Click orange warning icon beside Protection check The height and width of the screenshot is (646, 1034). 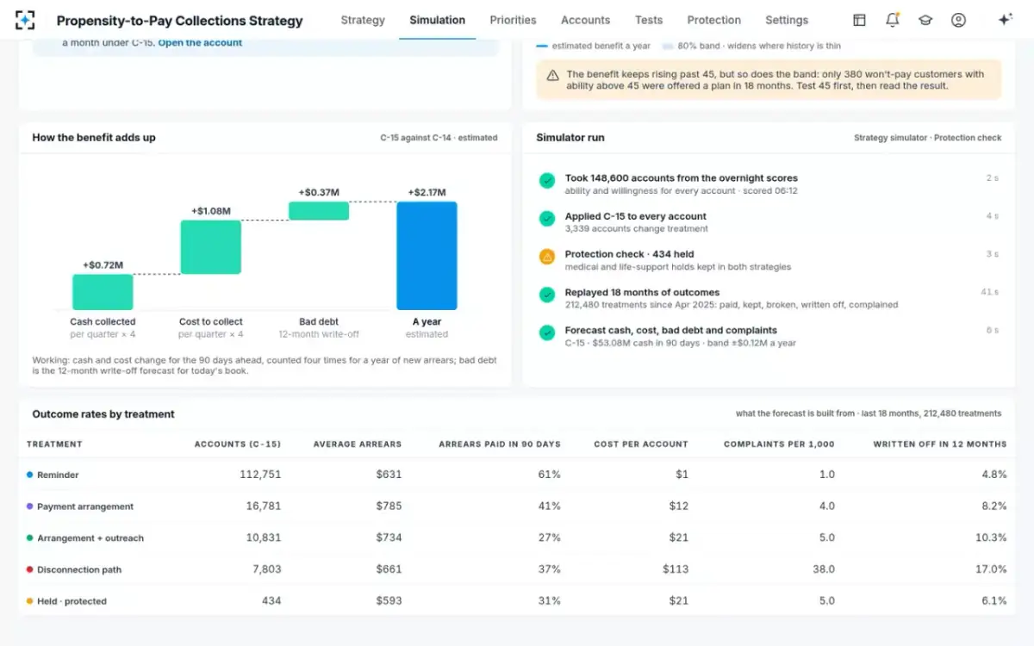[546, 257]
